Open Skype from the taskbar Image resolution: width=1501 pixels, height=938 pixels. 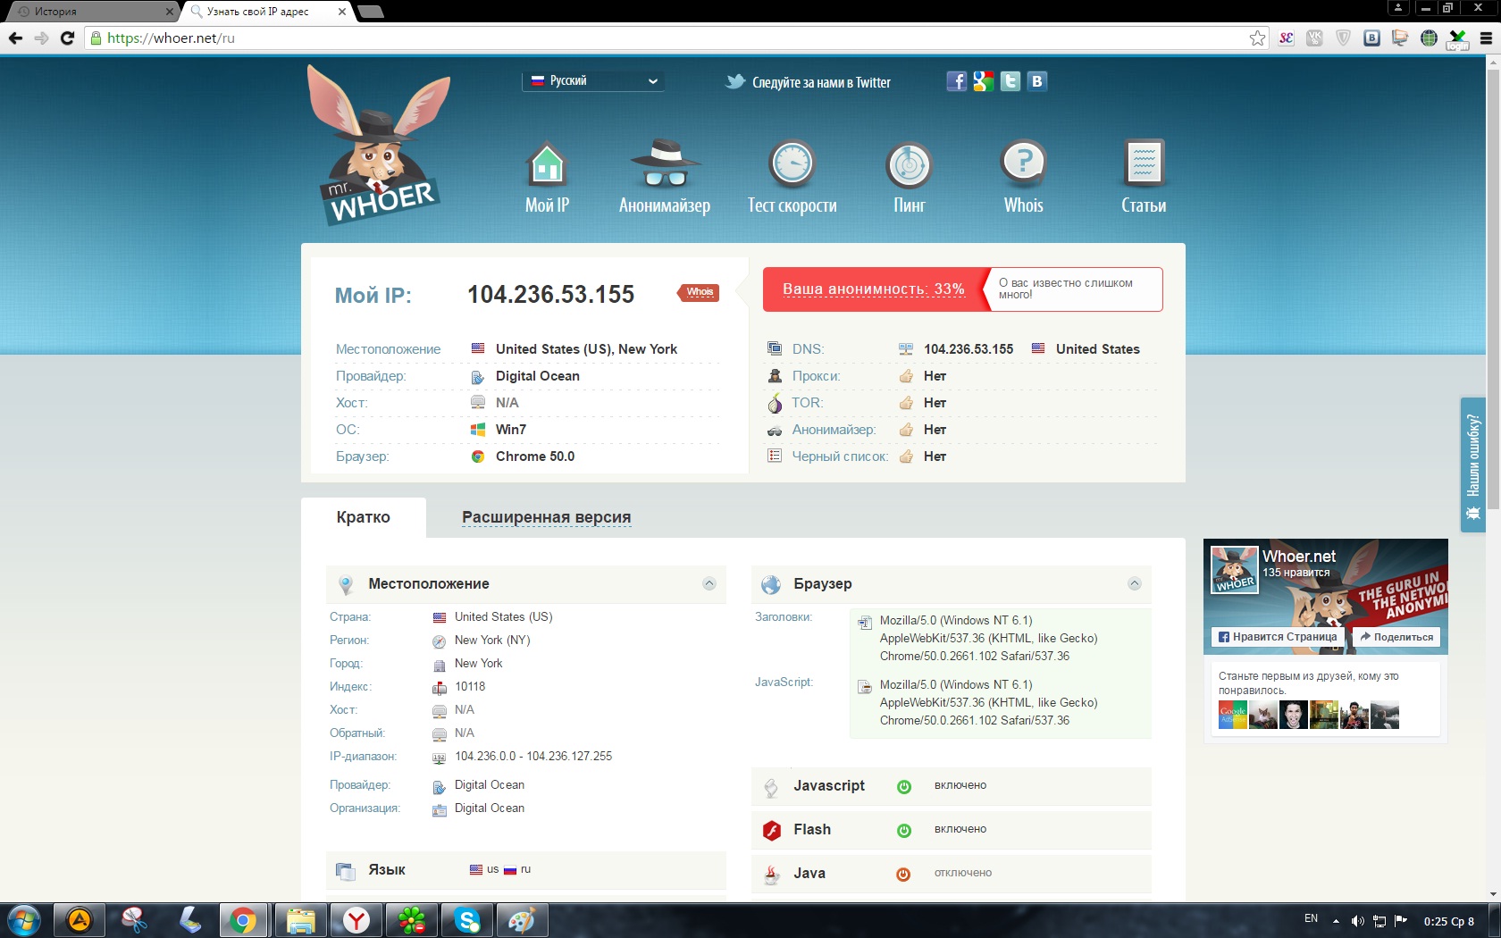[467, 920]
